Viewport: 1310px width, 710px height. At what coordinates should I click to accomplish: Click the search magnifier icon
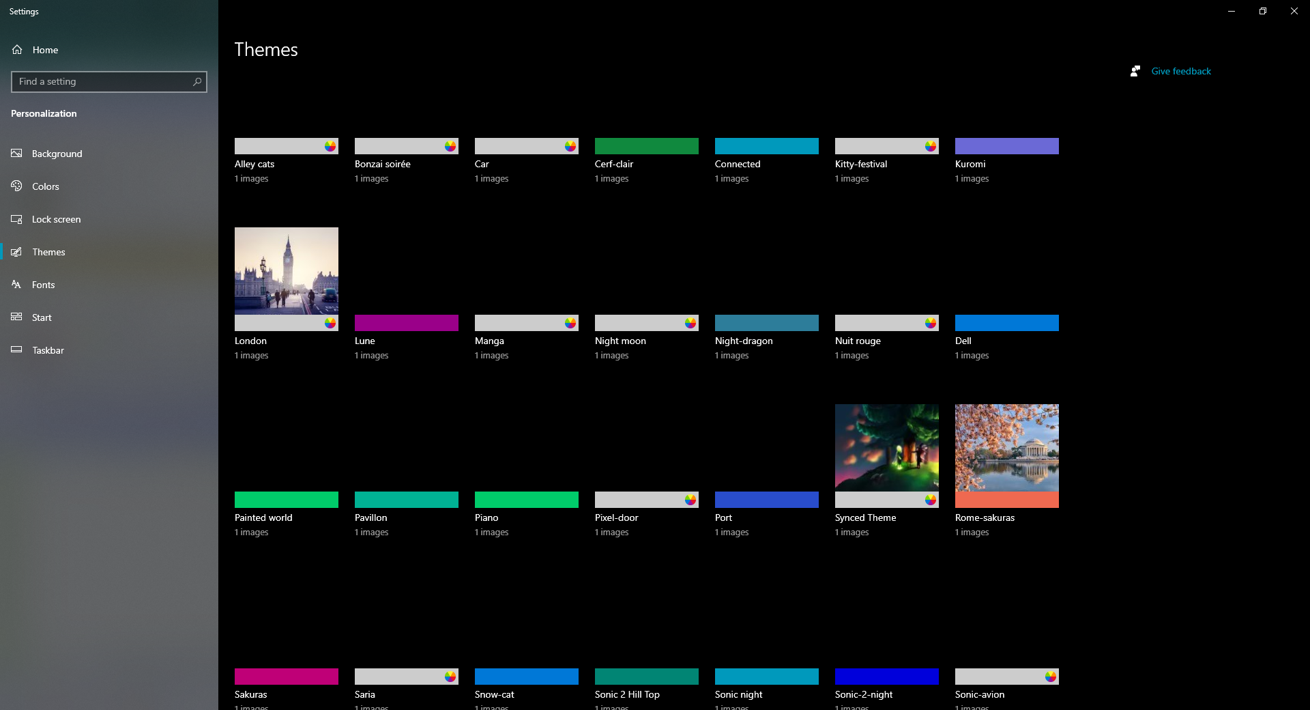(x=197, y=82)
